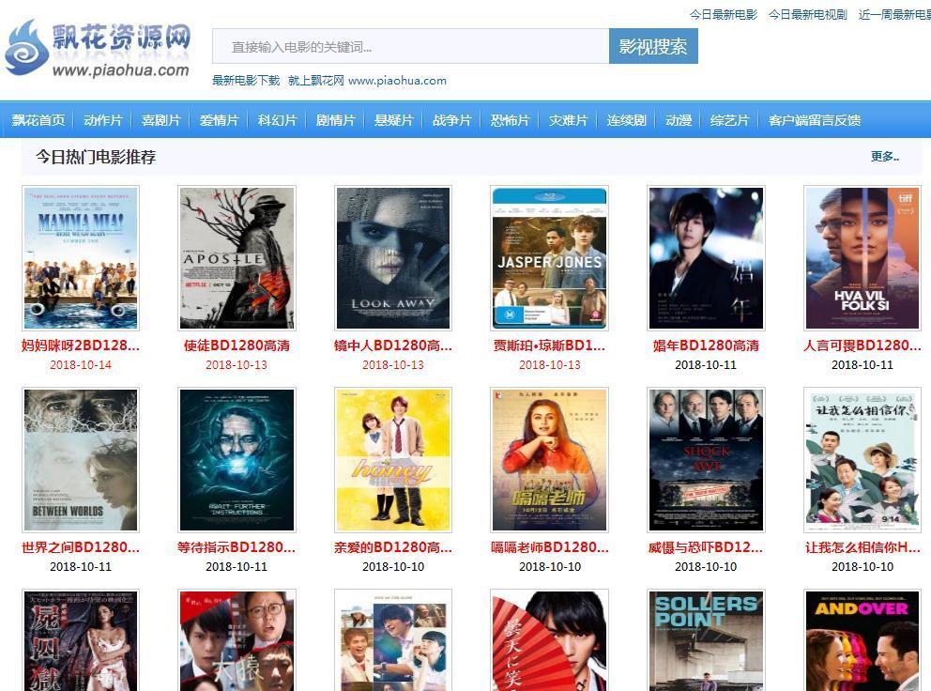Click the Piaohua site logo

coord(98,49)
